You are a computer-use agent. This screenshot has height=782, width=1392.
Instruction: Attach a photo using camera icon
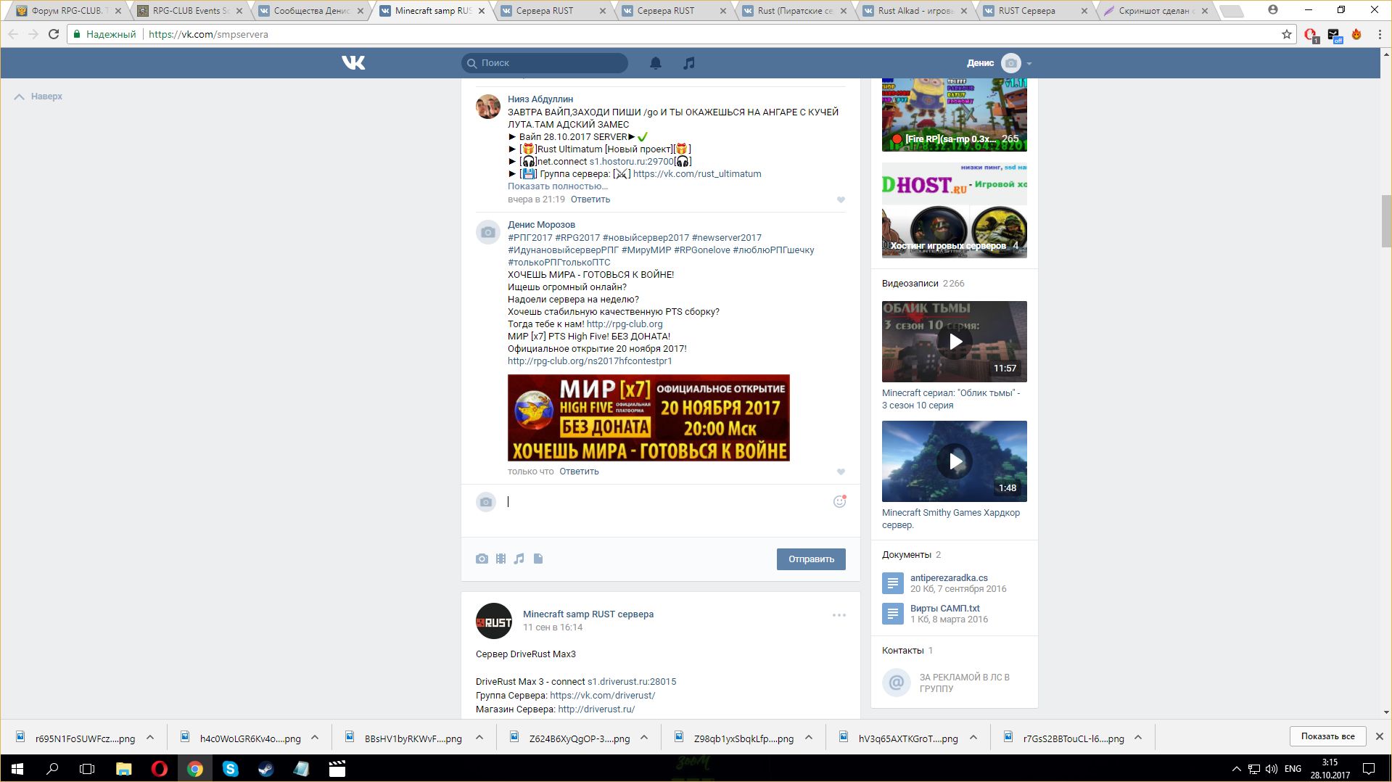click(x=482, y=559)
